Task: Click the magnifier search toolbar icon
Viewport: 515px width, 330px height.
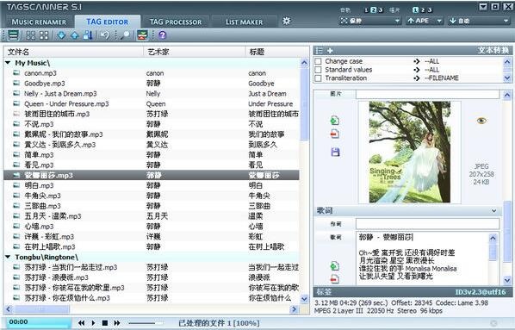Action: tap(125, 35)
